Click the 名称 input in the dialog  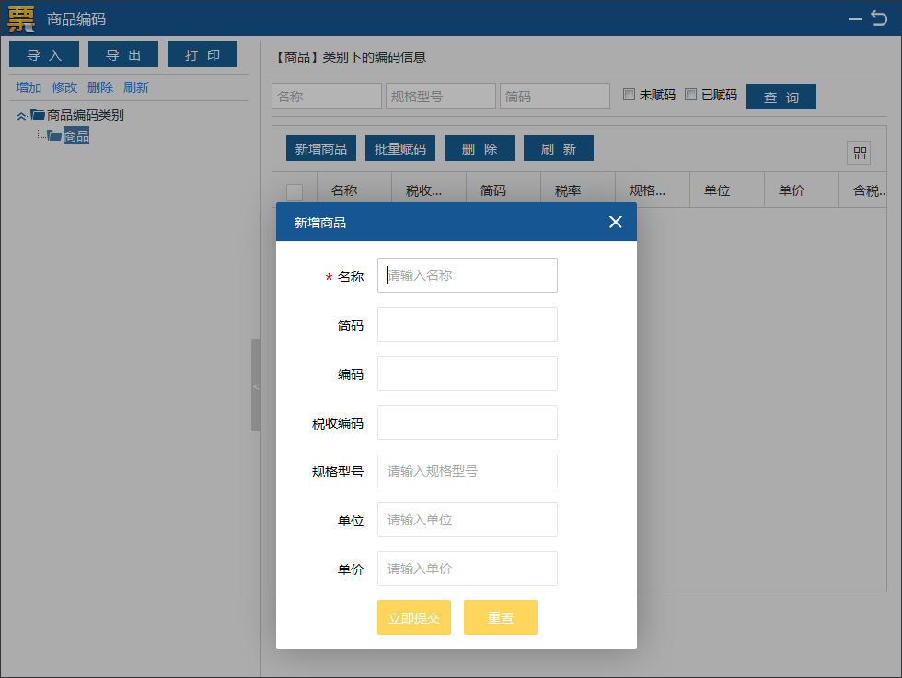(468, 275)
